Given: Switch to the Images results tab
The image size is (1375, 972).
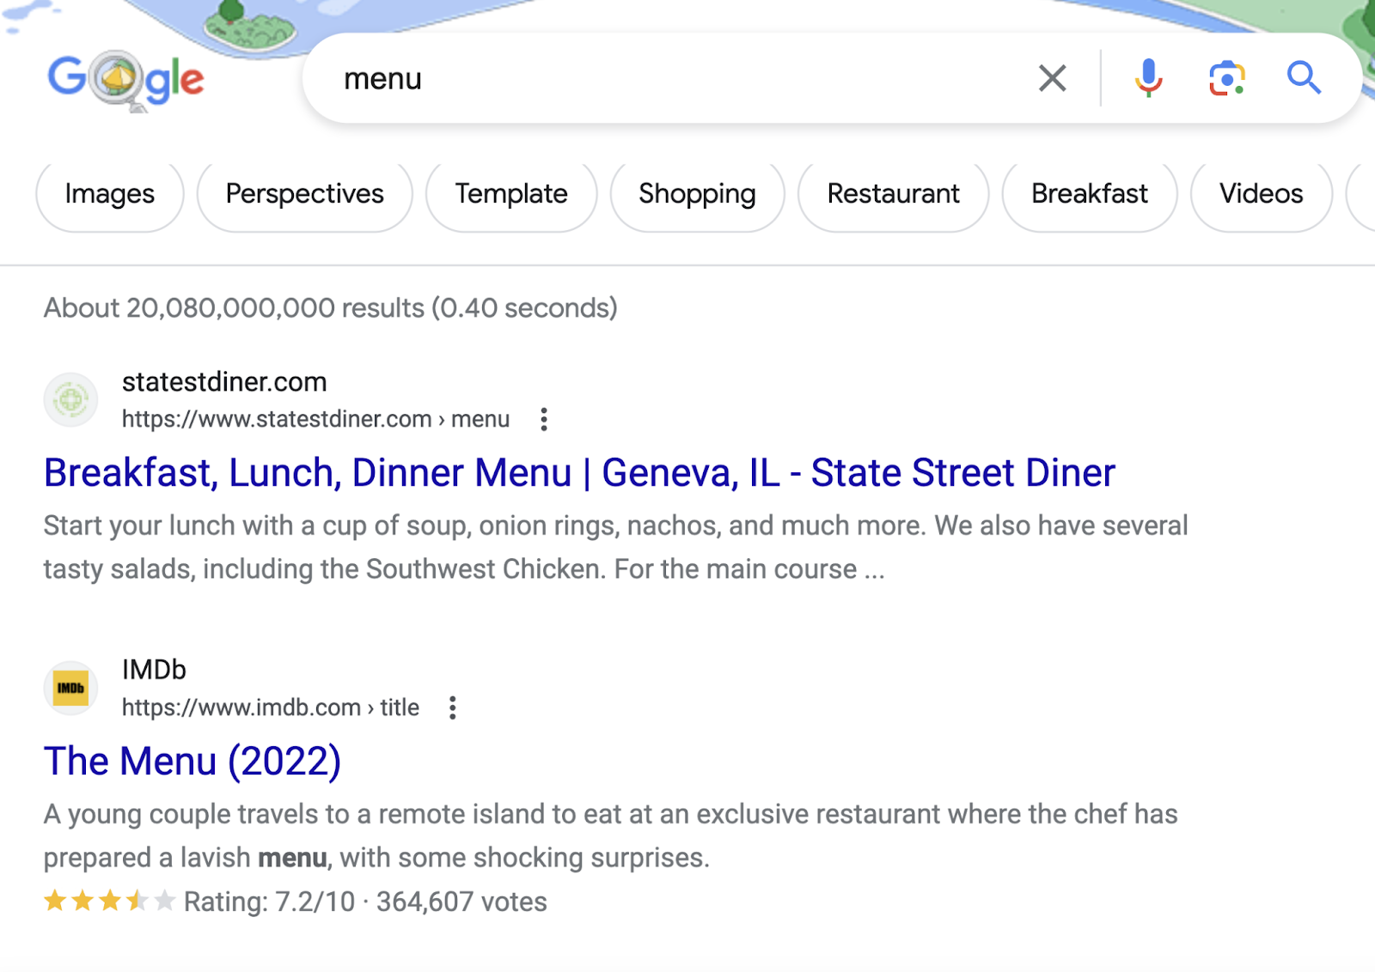Looking at the screenshot, I should pyautogui.click(x=109, y=194).
